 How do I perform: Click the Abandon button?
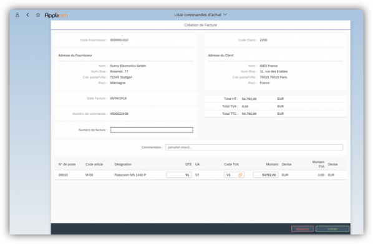(x=303, y=229)
